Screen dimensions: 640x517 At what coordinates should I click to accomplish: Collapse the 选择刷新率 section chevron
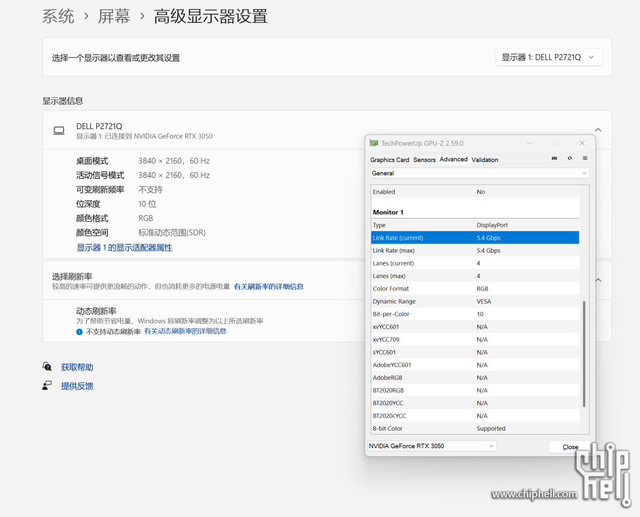(x=598, y=280)
